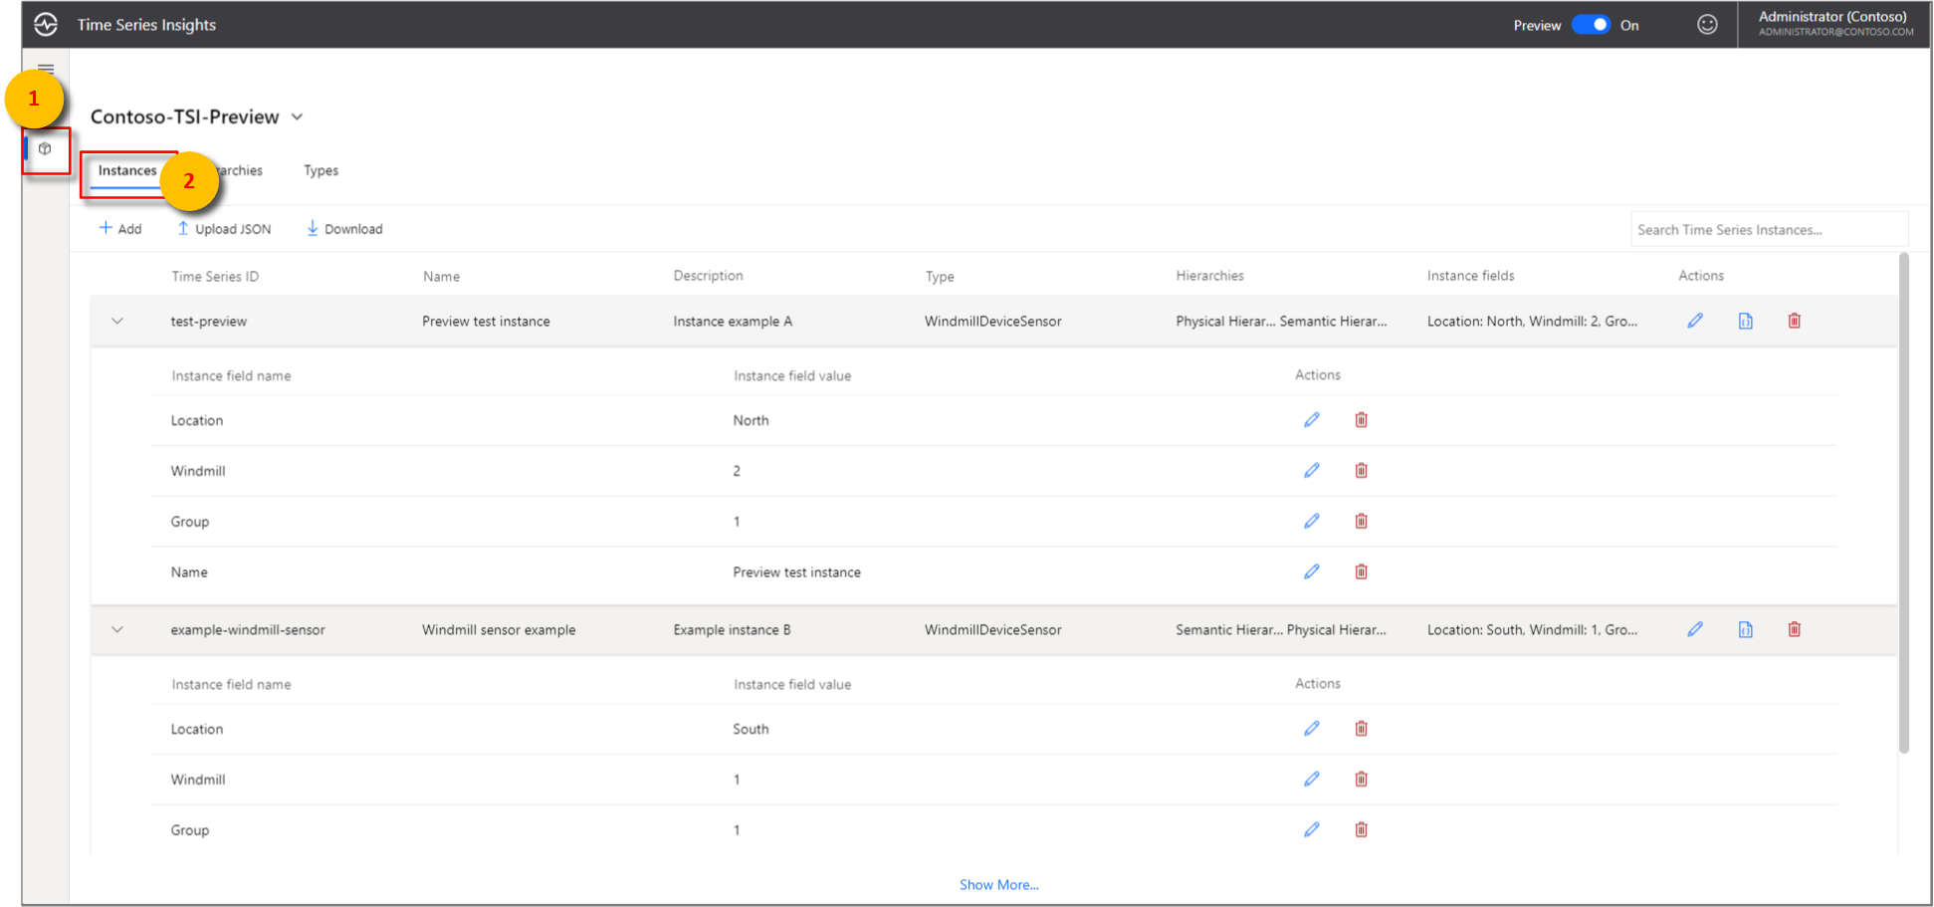The height and width of the screenshot is (907, 1934).
Task: Click the smiley feedback icon
Action: click(x=1707, y=25)
